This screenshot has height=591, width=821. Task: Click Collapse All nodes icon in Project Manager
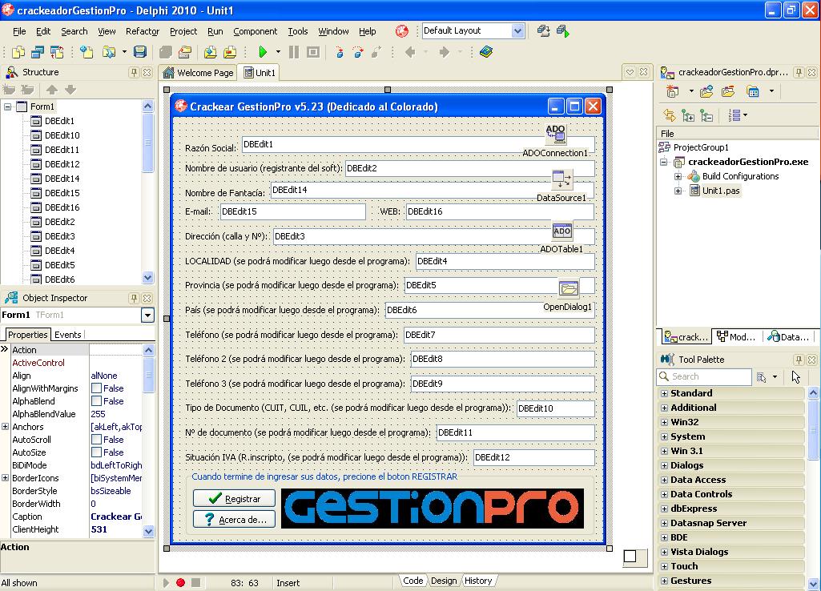tap(706, 115)
